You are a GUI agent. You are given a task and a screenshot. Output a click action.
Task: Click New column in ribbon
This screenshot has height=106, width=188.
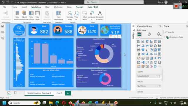pyautogui.click(x=31, y=16)
